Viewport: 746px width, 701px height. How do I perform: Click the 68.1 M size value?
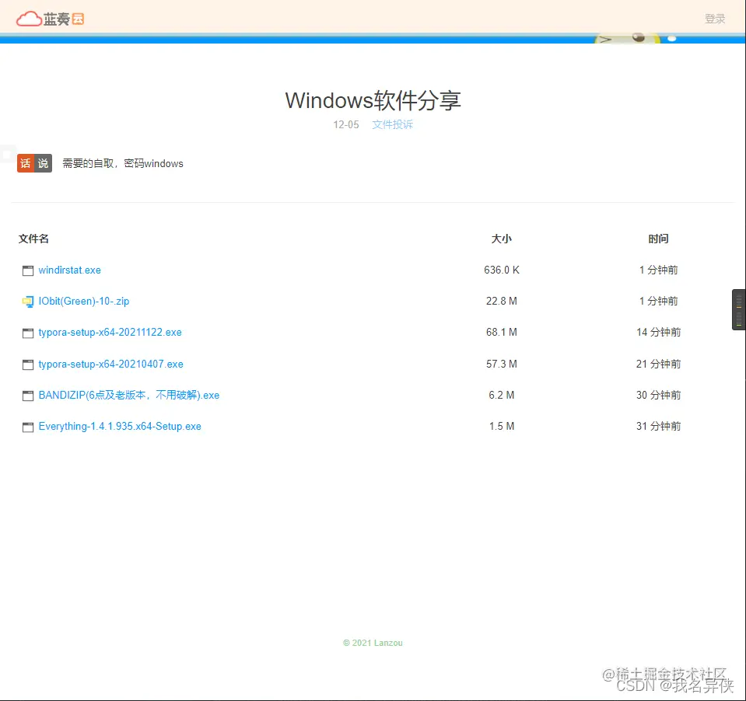click(502, 332)
